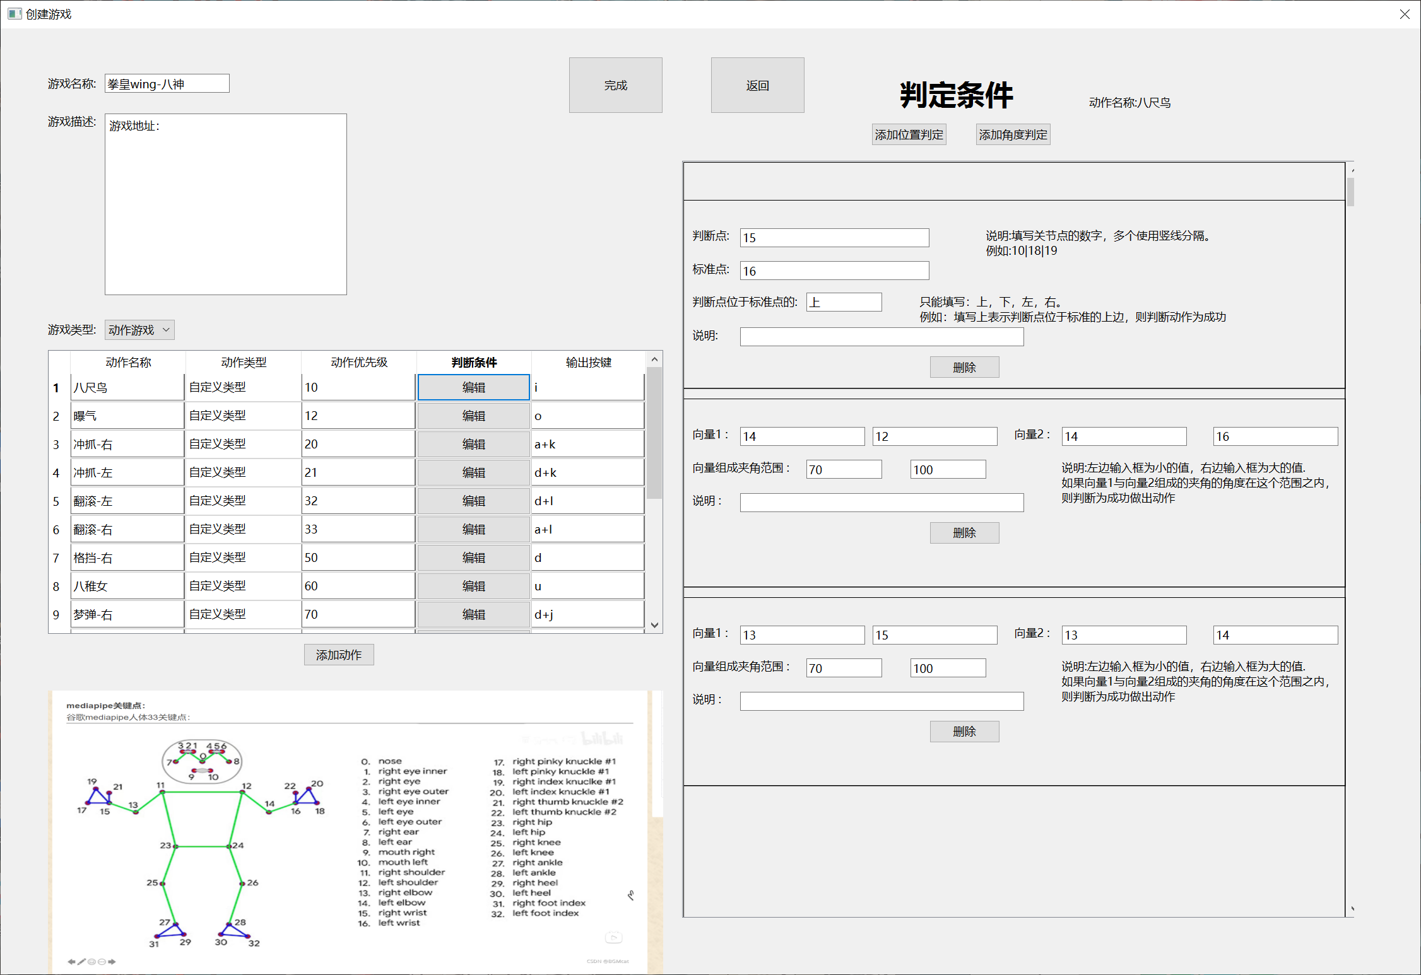Click 添加位置判定 button
Image resolution: width=1421 pixels, height=975 pixels.
tap(909, 134)
